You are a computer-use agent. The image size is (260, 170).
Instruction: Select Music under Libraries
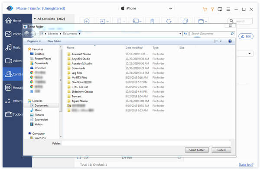38,110
